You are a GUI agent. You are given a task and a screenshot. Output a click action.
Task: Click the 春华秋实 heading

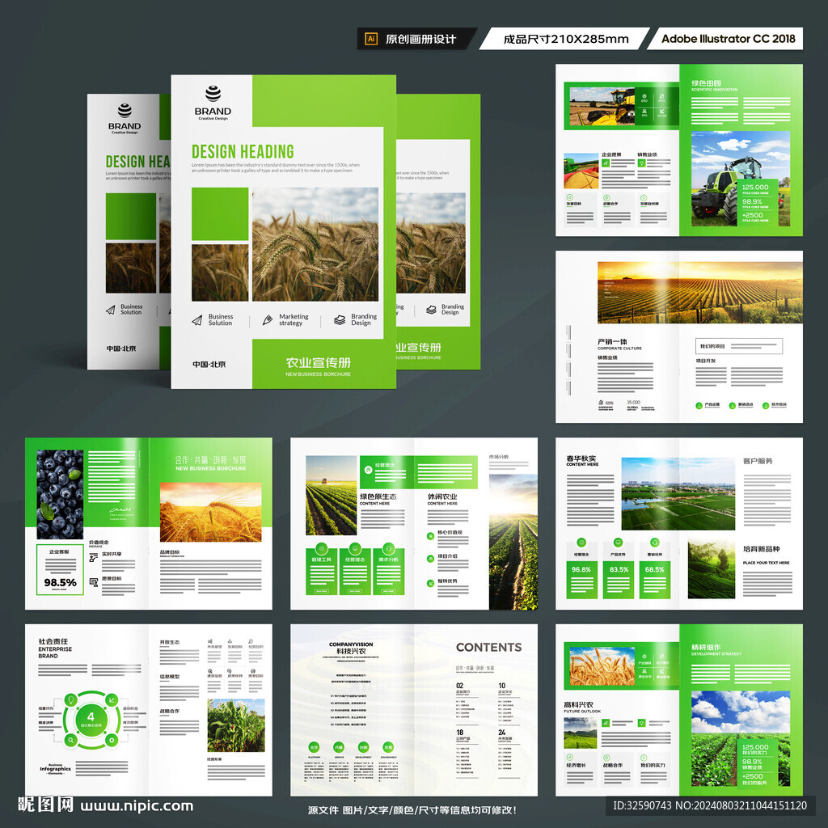pos(581,458)
